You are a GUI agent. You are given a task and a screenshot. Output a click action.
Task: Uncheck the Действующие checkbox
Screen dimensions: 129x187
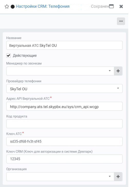(8, 56)
